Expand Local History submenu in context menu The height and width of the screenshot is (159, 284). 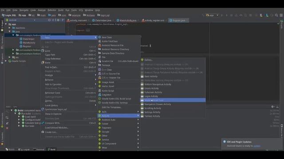[x=69, y=105]
